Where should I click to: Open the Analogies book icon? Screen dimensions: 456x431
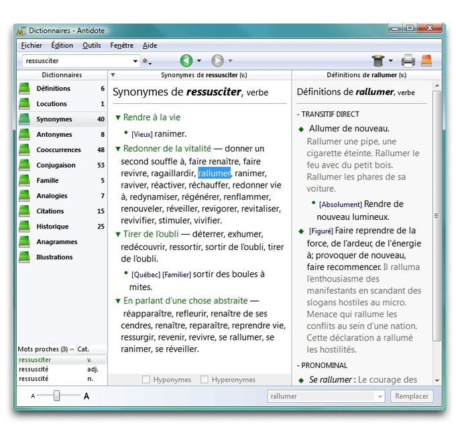pos(24,196)
